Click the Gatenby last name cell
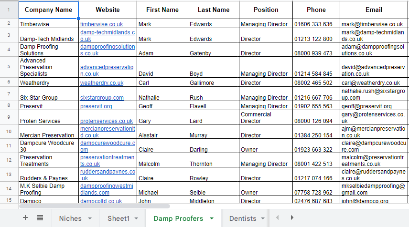Viewport: 409px width, 227px height. tap(214, 50)
